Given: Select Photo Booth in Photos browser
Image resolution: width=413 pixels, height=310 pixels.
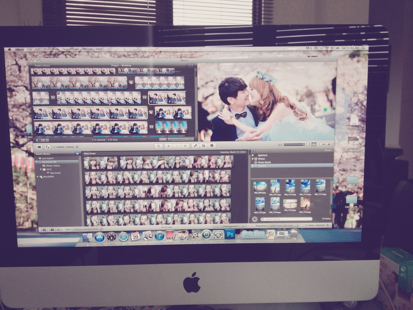Looking at the screenshot, I should pos(264,162).
